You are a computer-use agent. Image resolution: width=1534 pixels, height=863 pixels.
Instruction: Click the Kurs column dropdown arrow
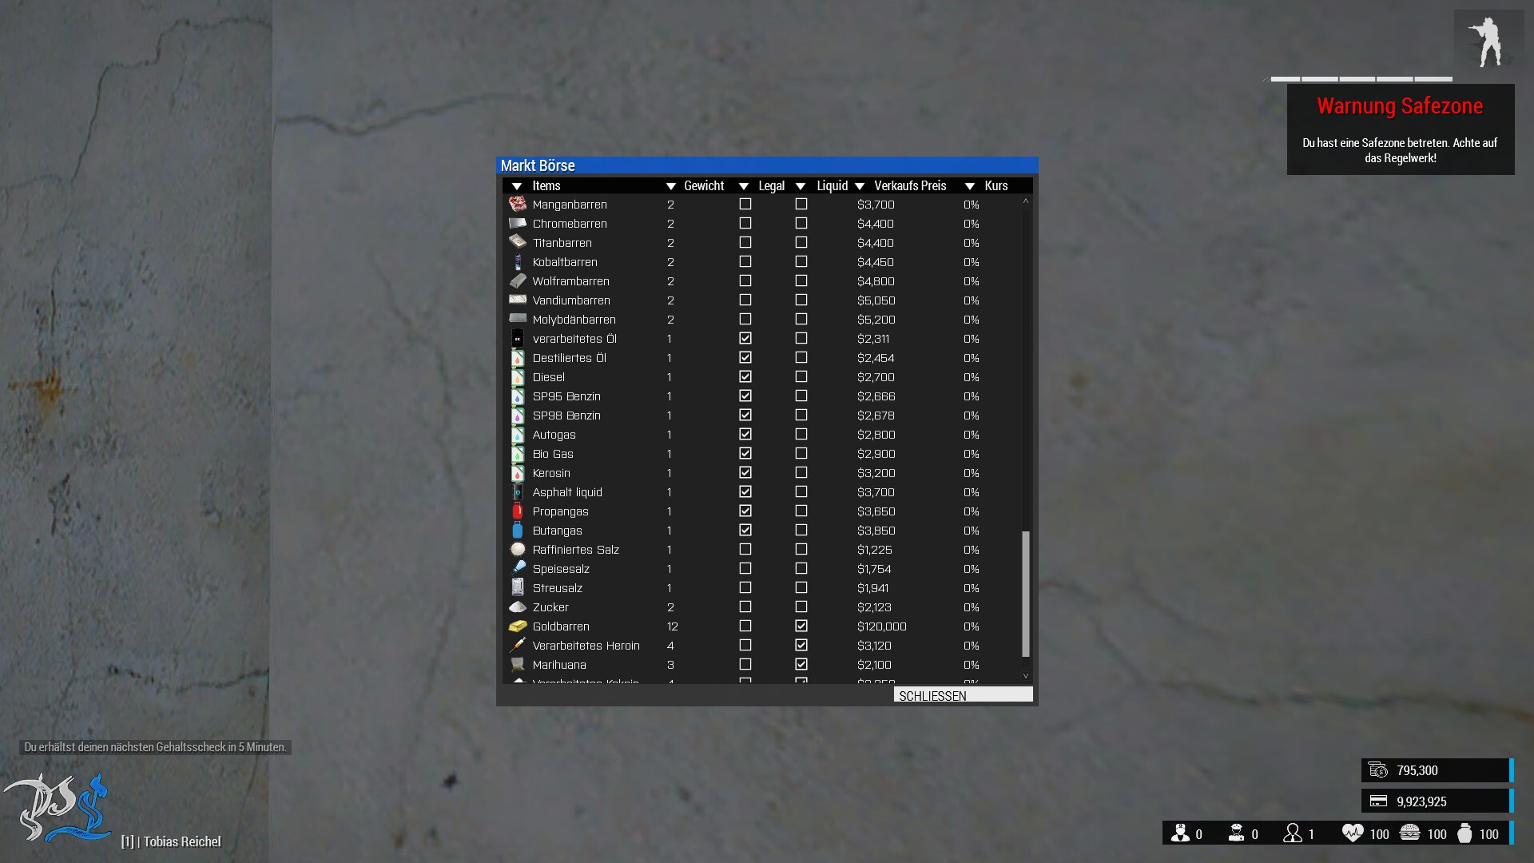[970, 186]
